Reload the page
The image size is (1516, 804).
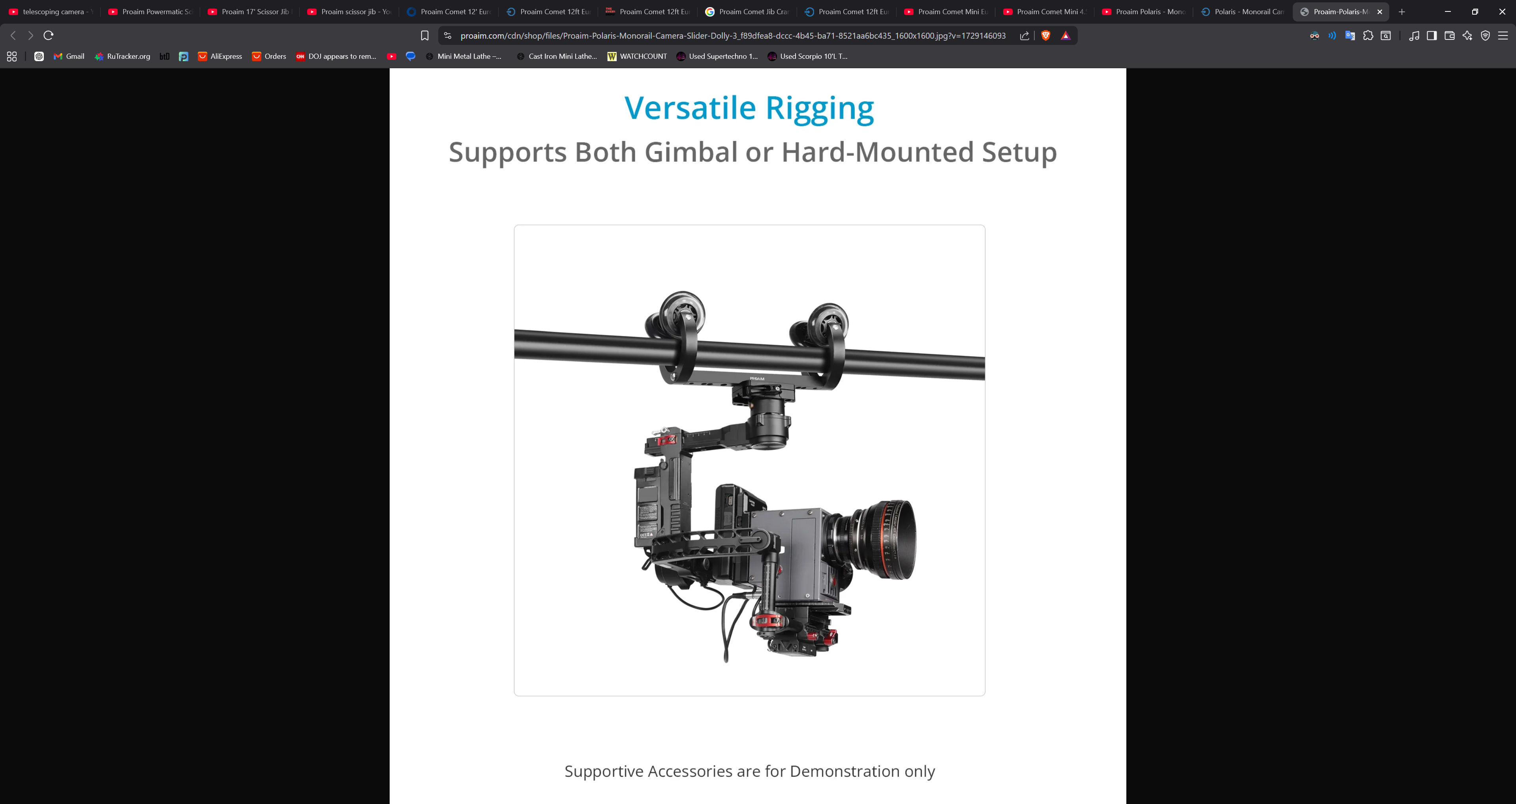coord(49,36)
